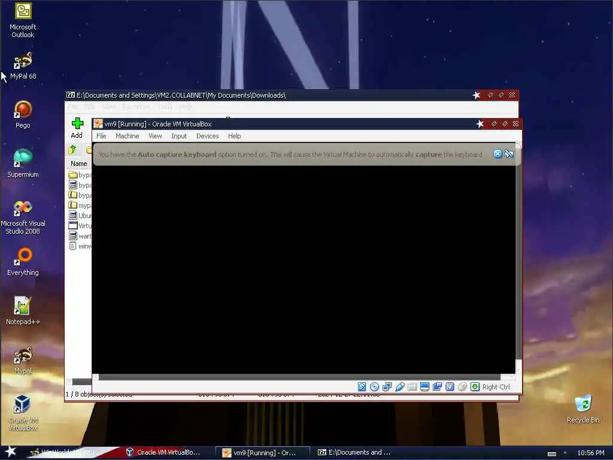Click the shared folders status icon
This screenshot has width=613, height=460.
[x=412, y=387]
